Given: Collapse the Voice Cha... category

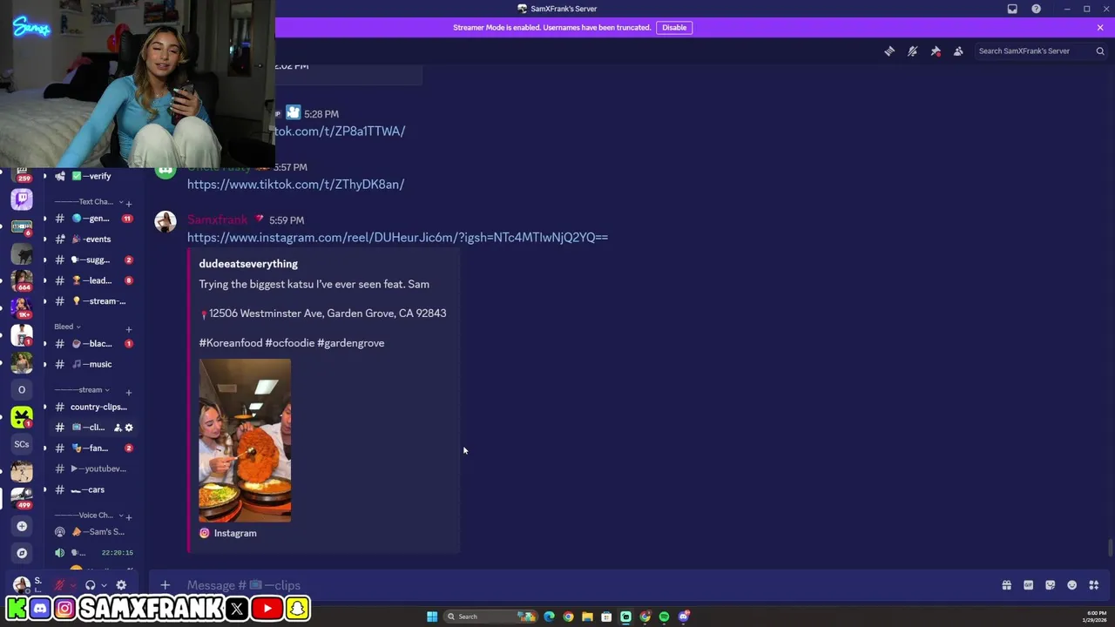Looking at the screenshot, I should tap(87, 516).
